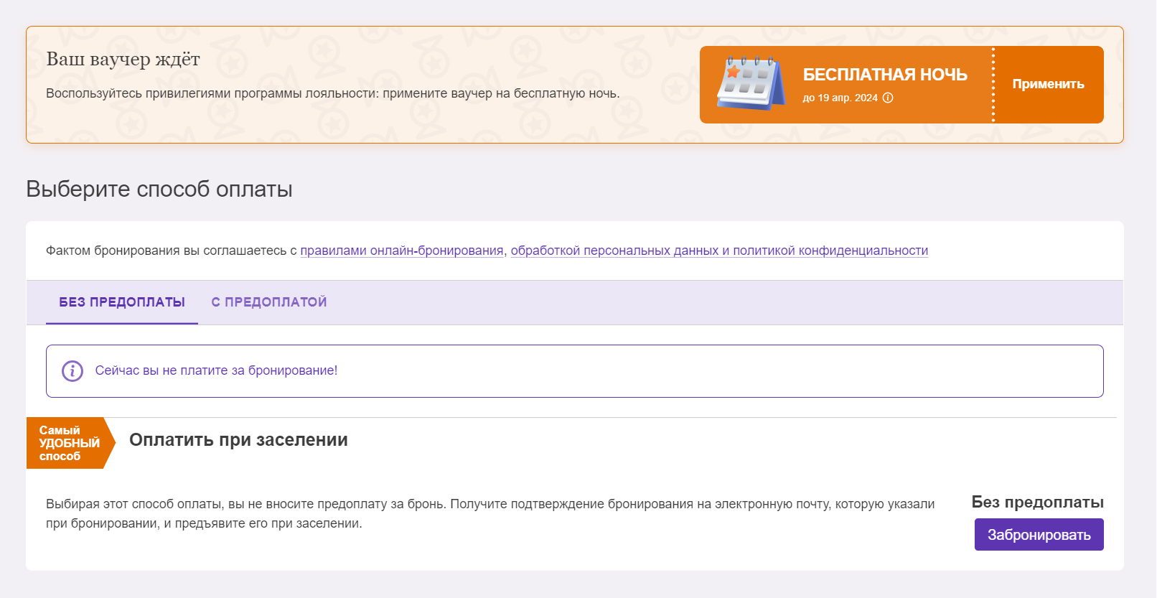Screen dimensions: 1157x598
Task: Switch to 'БЕЗ ПРЕДОПЛАТЫ' tab
Action: point(122,302)
